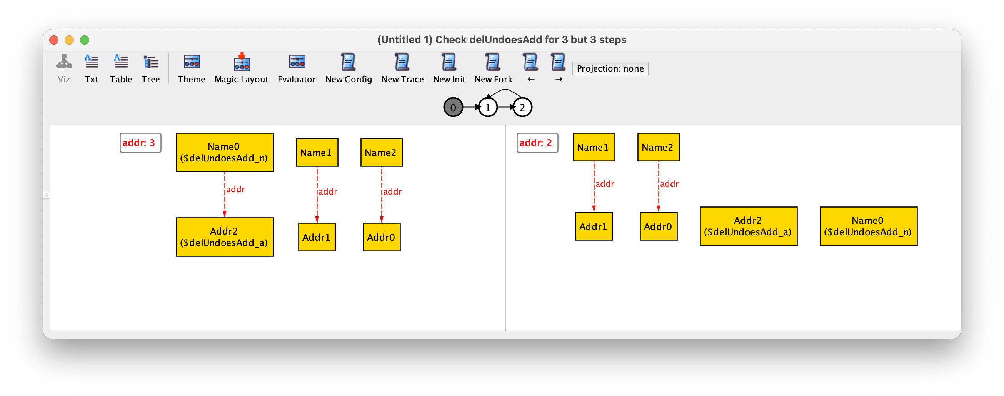
Task: Click the left edge pane divider handle
Action: 47,195
